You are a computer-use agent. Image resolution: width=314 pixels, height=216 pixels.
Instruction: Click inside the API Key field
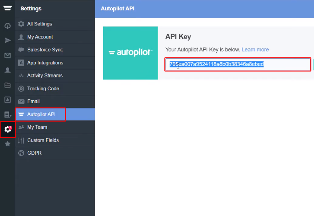tap(238, 64)
